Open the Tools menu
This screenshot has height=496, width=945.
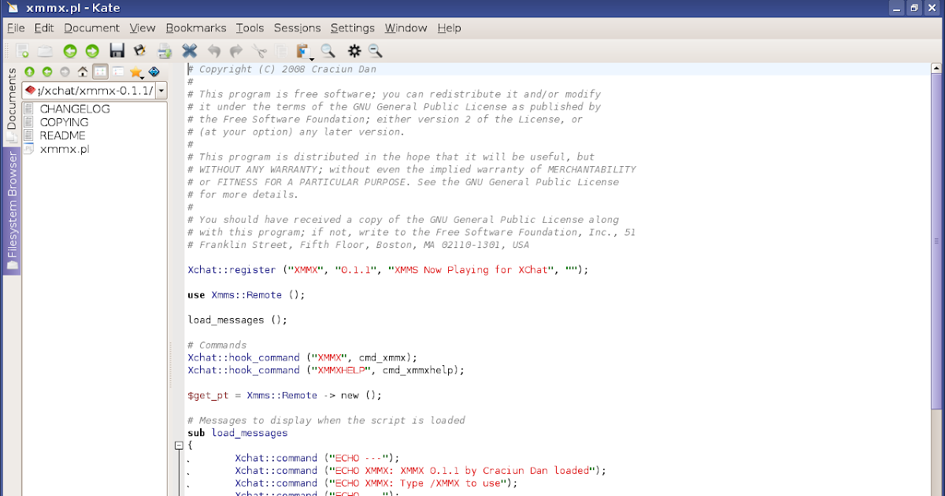point(250,28)
